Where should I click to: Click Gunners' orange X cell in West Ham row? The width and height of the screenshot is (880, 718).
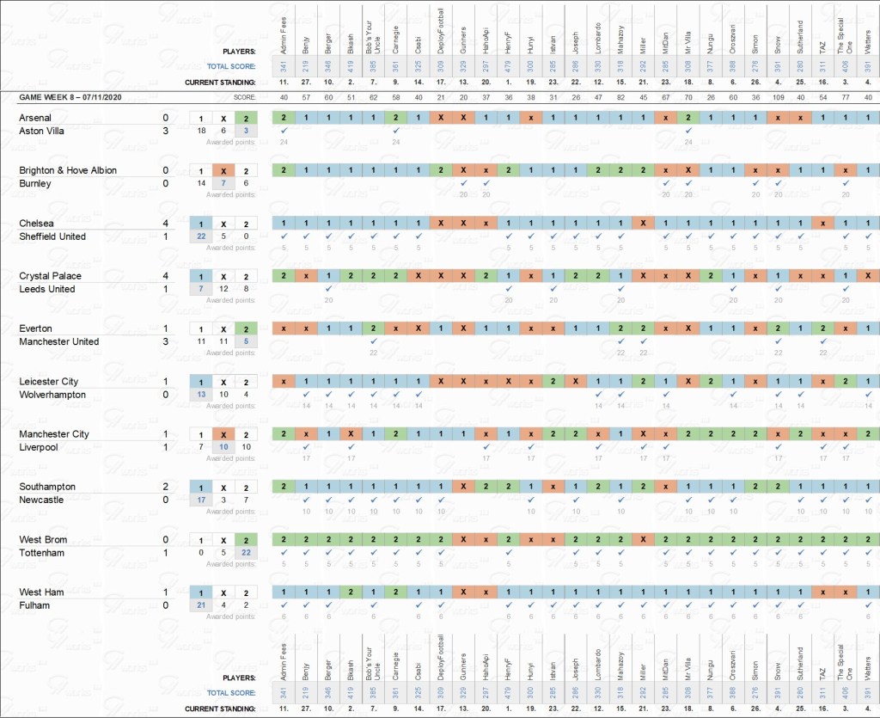coord(462,592)
